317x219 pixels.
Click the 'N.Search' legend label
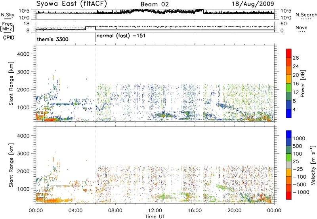[x=306, y=15]
